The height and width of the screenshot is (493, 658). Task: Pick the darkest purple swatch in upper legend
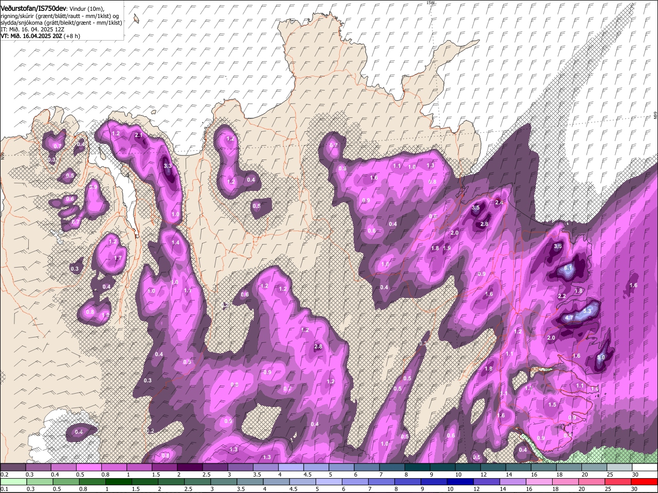(x=190, y=467)
